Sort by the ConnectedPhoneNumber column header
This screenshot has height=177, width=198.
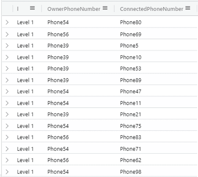pos(151,9)
